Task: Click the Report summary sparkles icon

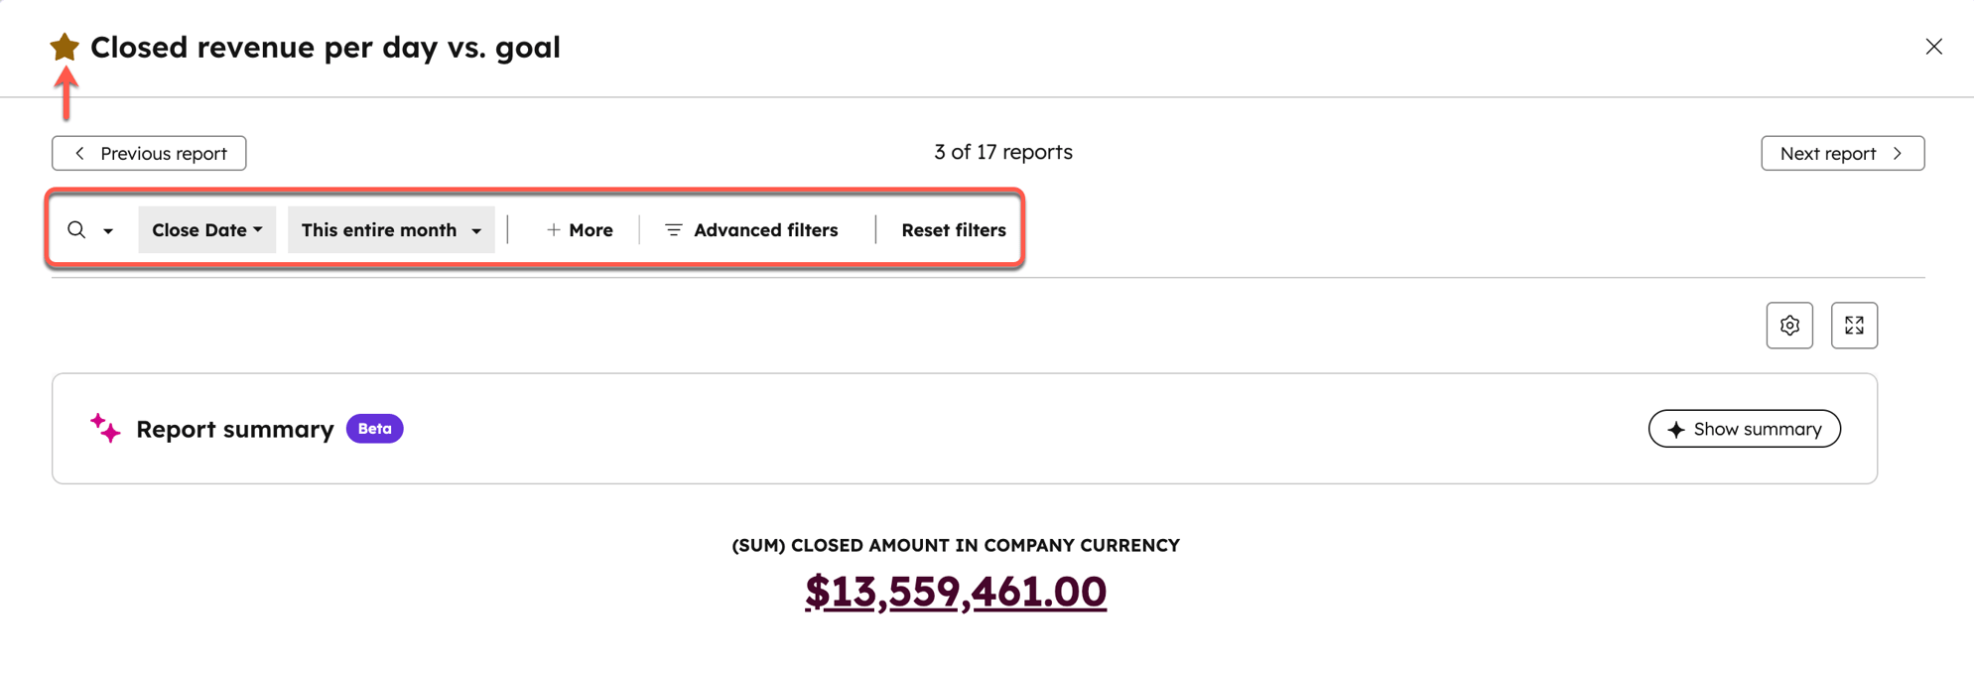Action: click(x=103, y=428)
